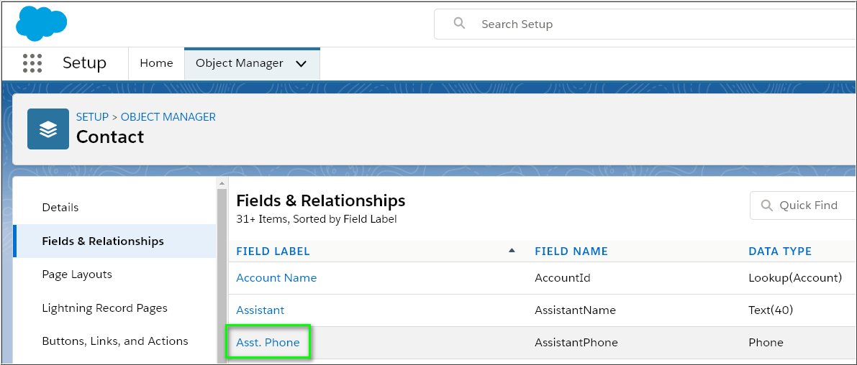Switch to the Home tab
This screenshot has width=857, height=365.
point(156,63)
